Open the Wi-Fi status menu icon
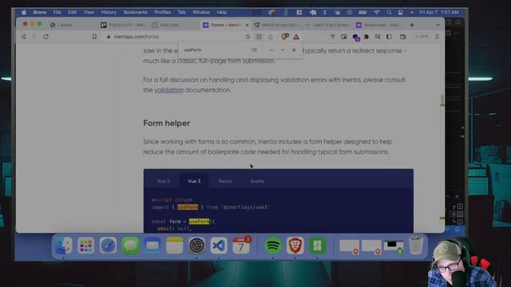511x287 pixels. tap(377, 13)
